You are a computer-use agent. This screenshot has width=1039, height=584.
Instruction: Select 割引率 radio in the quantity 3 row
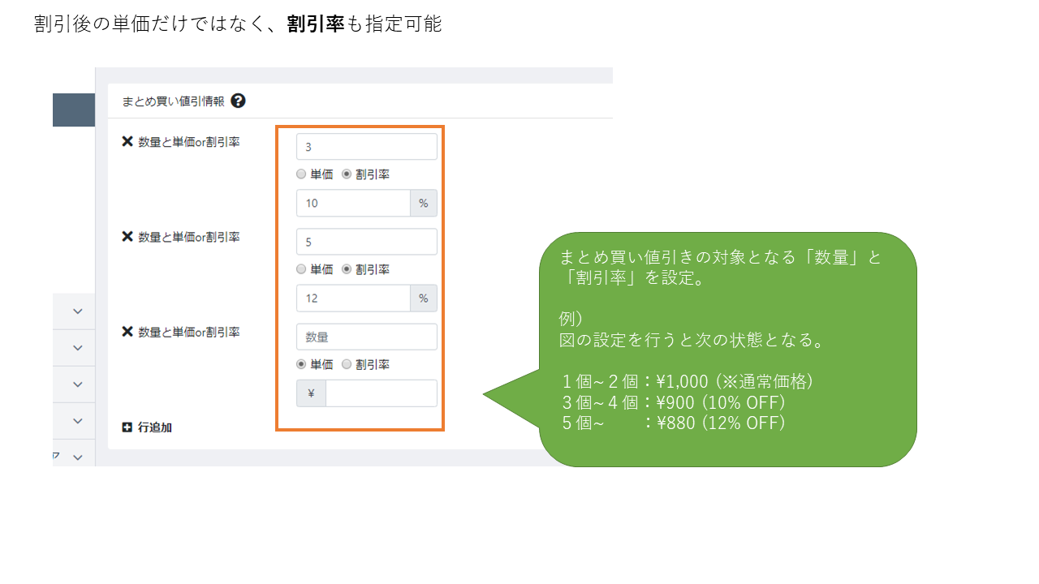(x=347, y=174)
